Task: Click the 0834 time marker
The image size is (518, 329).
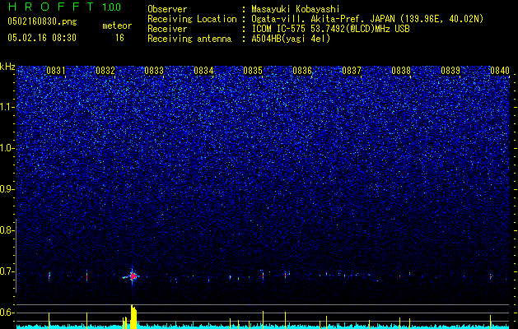Action: point(203,71)
